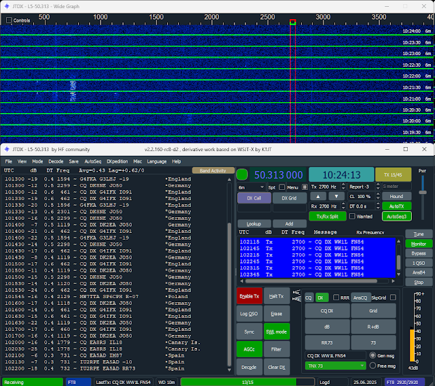This screenshot has height=386, width=435.
Task: Click the green round status indicator beside frequency
Action: pyautogui.click(x=242, y=174)
